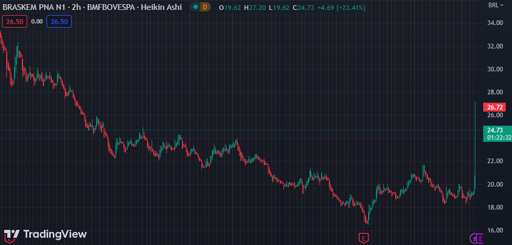Viewport: 512px width, 245px height.
Task: Click the green 24.73 last price label
Action: pos(494,130)
